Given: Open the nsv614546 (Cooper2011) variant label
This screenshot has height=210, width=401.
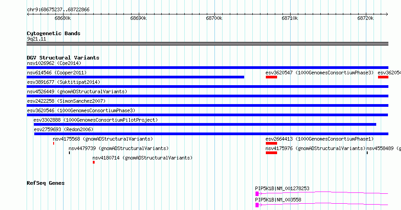Looking at the screenshot, I should [57, 73].
